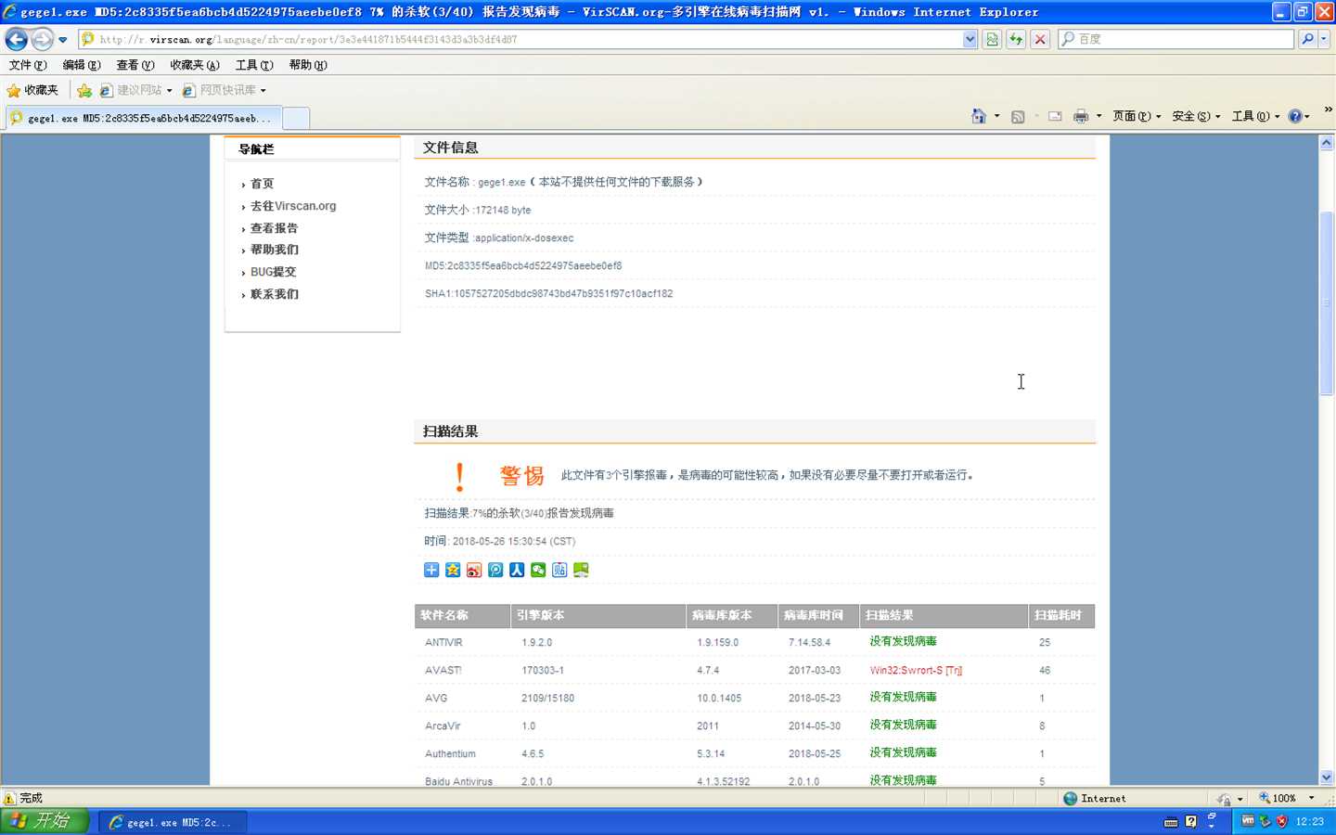The image size is (1336, 835).
Task: Click the Home page icon in command bar
Action: pos(979,116)
